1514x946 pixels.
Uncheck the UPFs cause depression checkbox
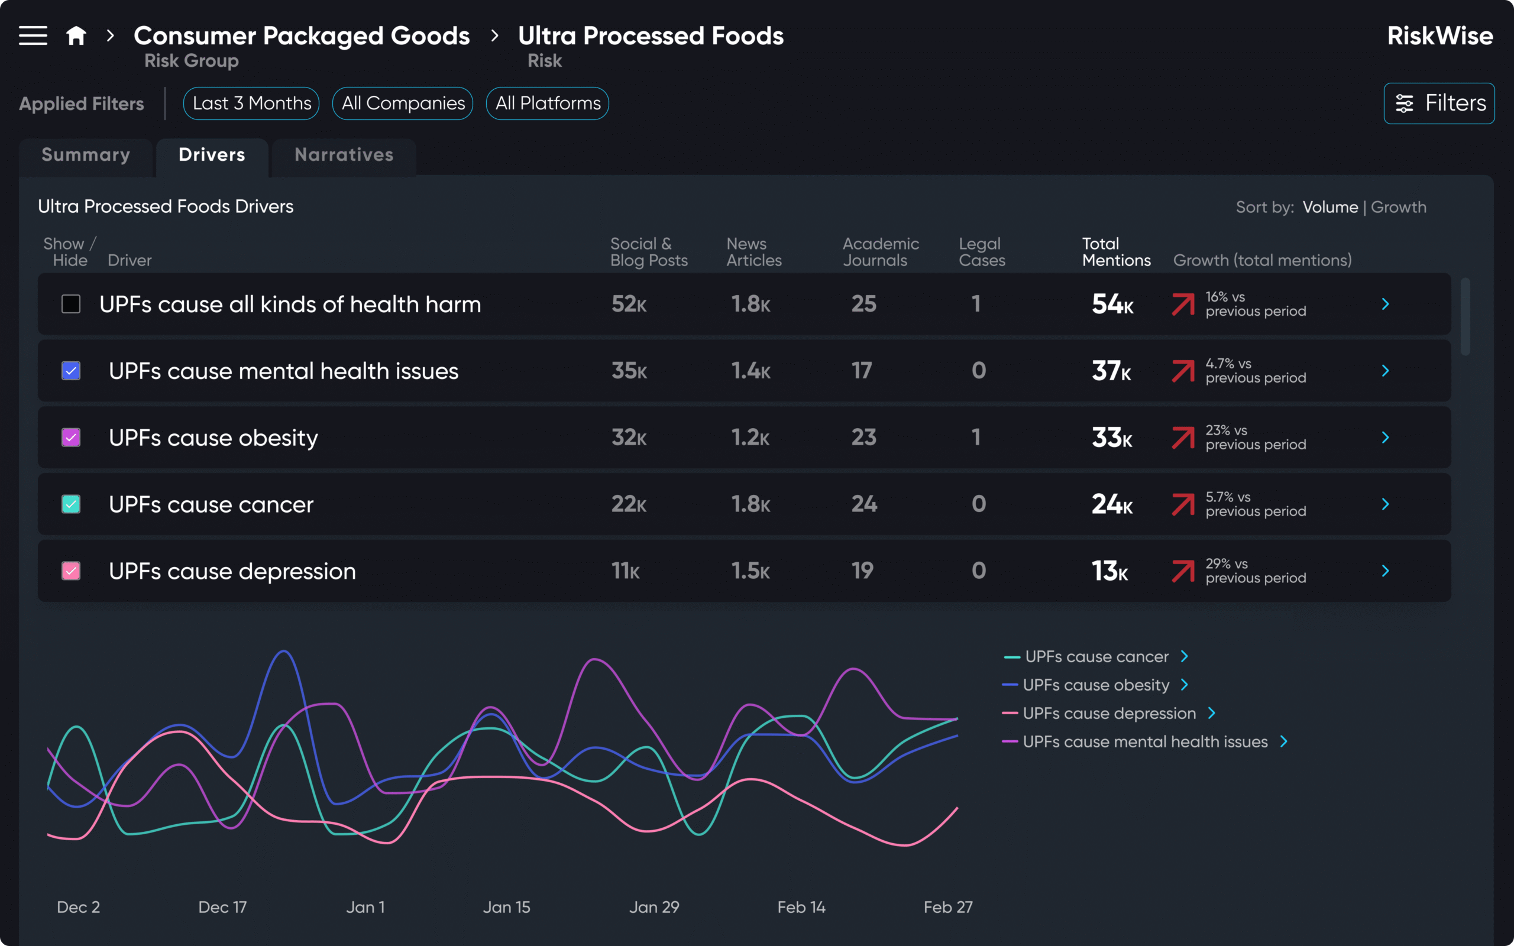[x=71, y=571]
